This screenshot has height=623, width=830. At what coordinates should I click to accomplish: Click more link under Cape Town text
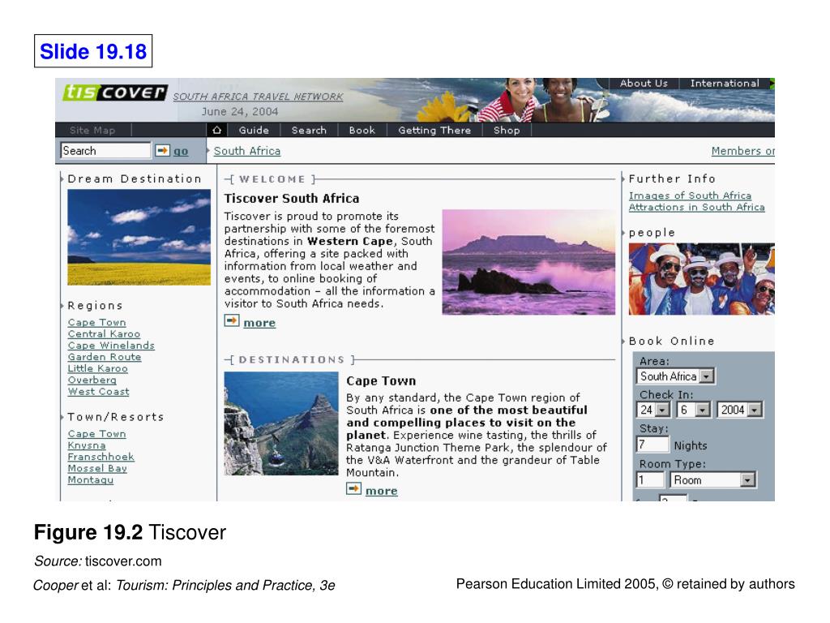[382, 491]
